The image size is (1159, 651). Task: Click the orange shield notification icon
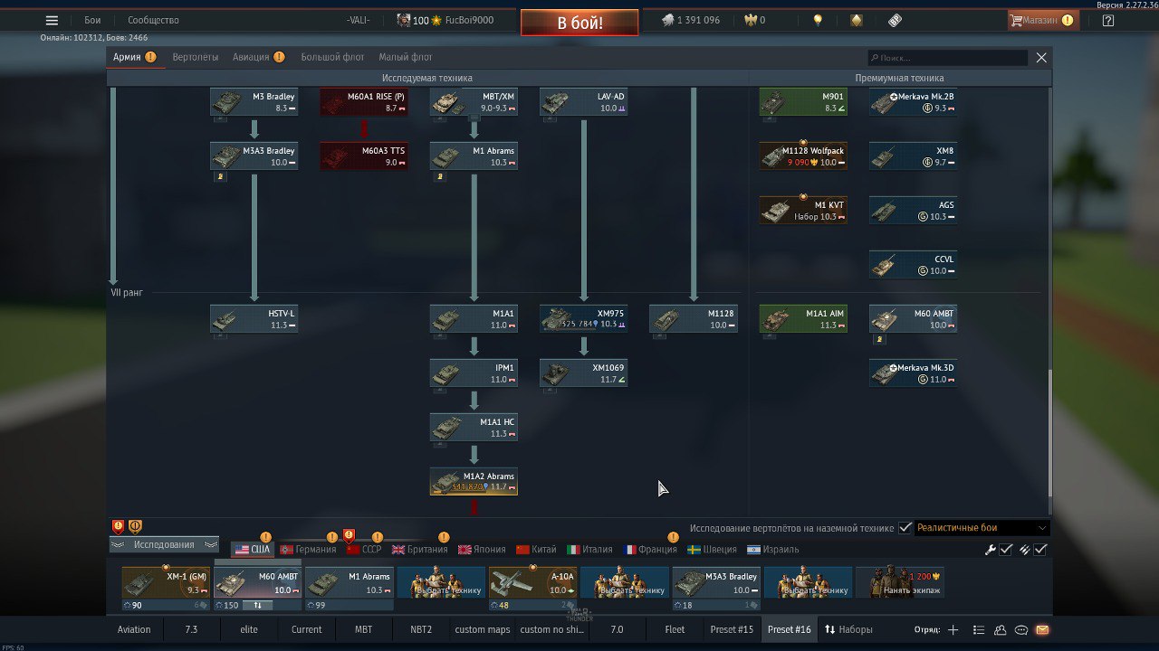coord(135,526)
